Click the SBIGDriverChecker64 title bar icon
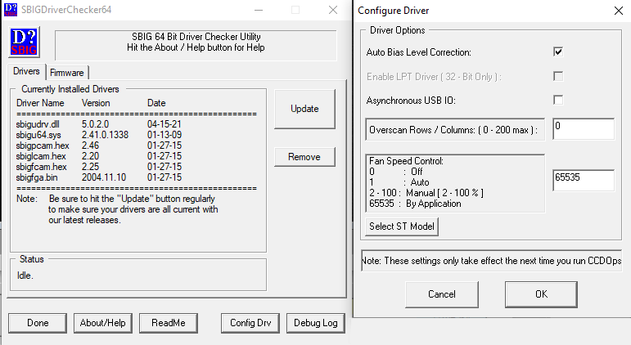Image resolution: width=631 pixels, height=345 pixels. tap(11, 10)
